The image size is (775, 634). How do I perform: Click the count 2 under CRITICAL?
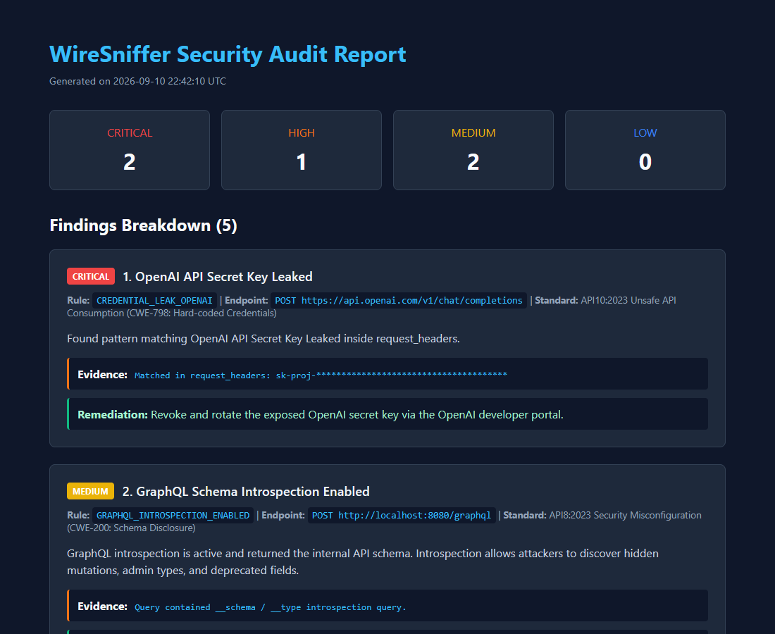(x=130, y=162)
